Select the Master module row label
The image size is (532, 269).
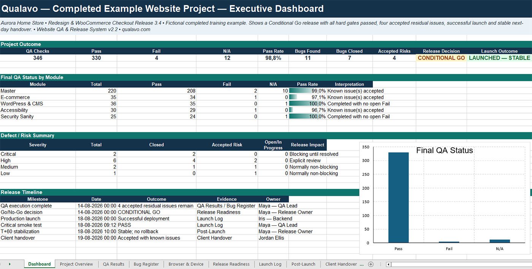[x=38, y=91]
